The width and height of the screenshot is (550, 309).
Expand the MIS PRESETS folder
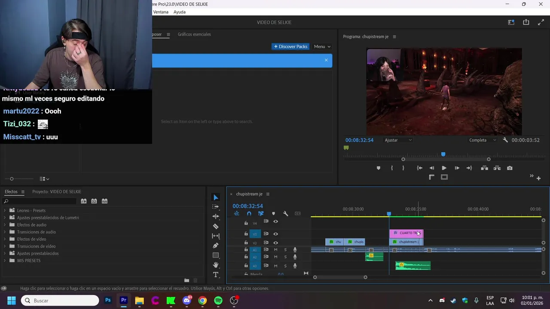5,261
